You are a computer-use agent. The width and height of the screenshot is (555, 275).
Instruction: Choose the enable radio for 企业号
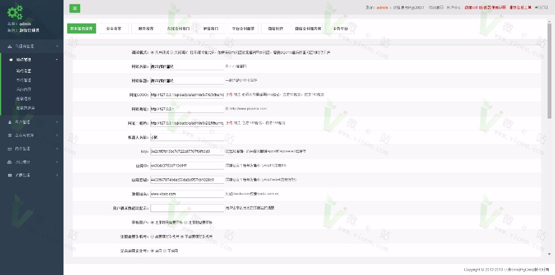(x=152, y=251)
